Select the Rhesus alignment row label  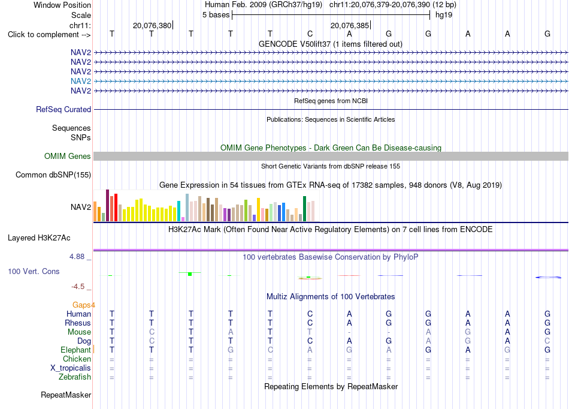tap(78, 323)
